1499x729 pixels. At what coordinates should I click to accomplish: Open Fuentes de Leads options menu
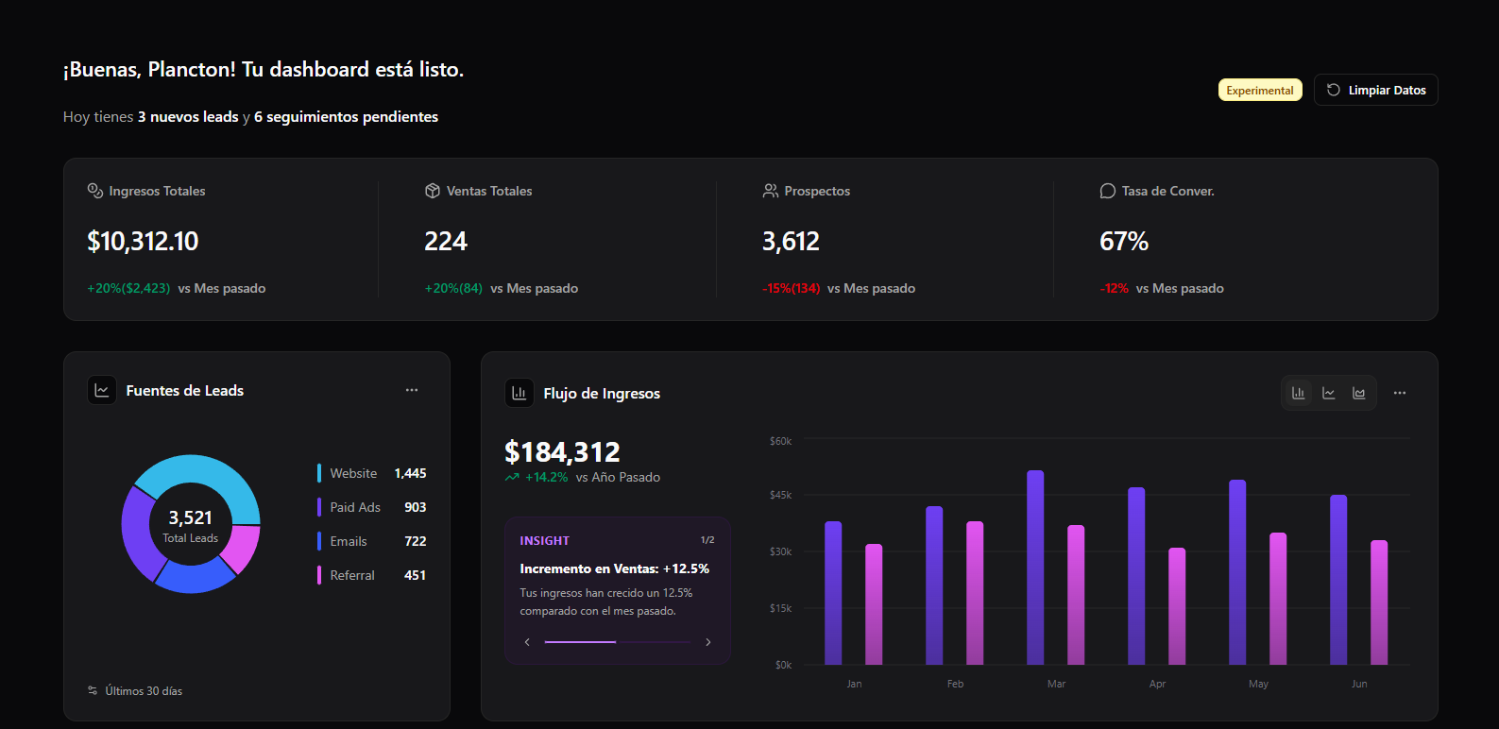412,390
